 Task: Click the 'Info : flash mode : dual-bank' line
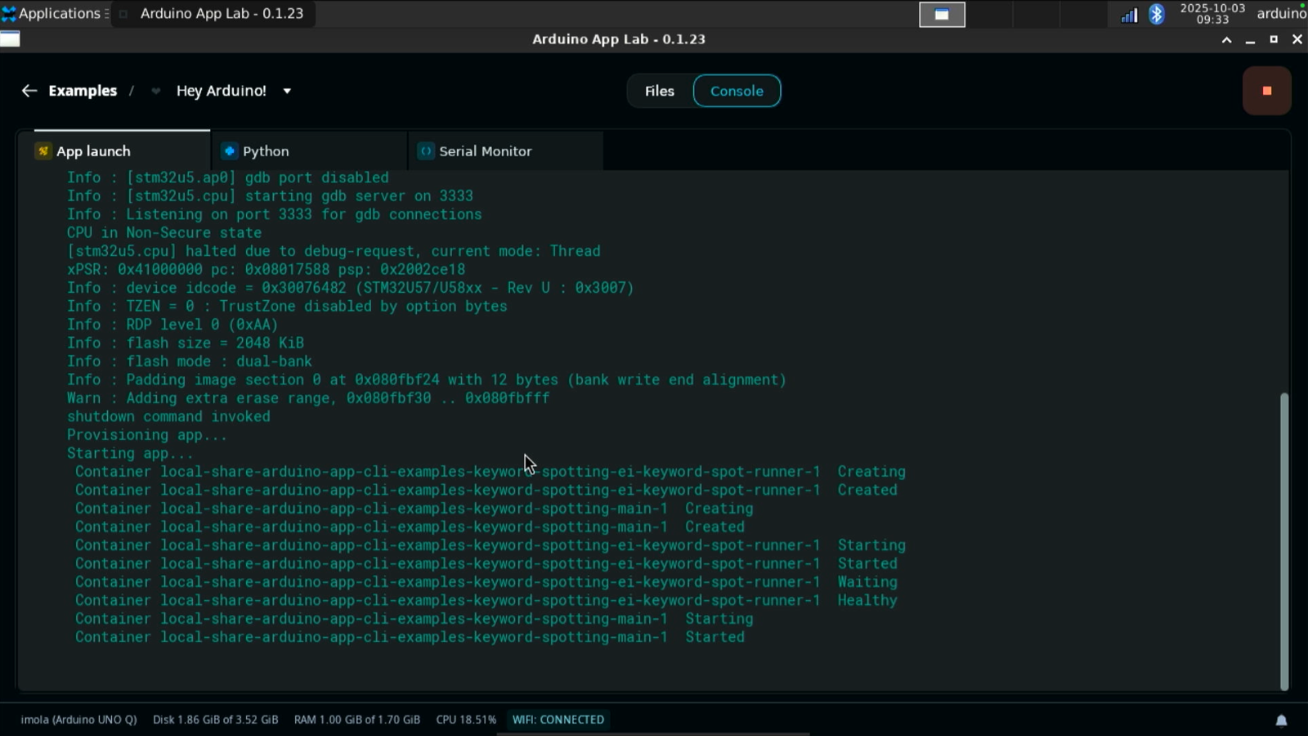[190, 361]
